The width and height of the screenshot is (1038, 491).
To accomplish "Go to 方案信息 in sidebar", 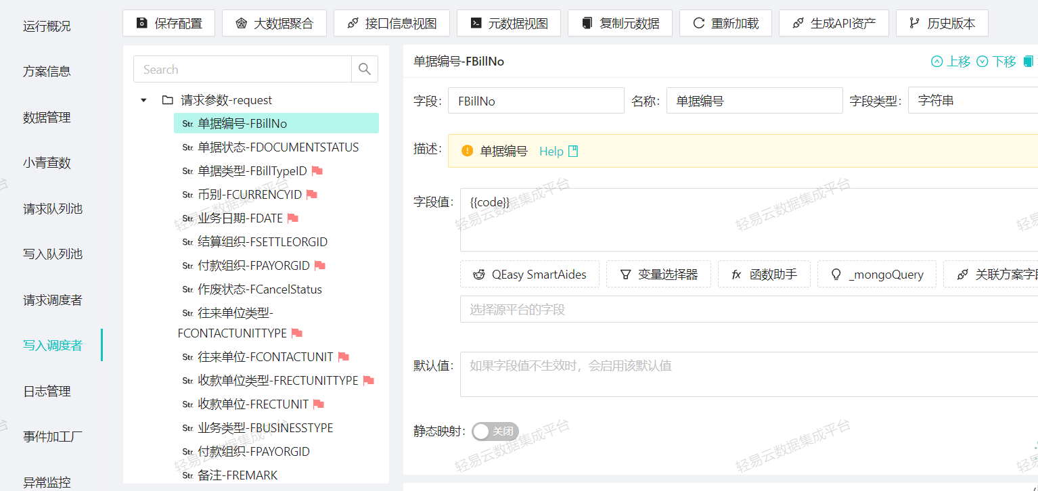I will tap(47, 71).
